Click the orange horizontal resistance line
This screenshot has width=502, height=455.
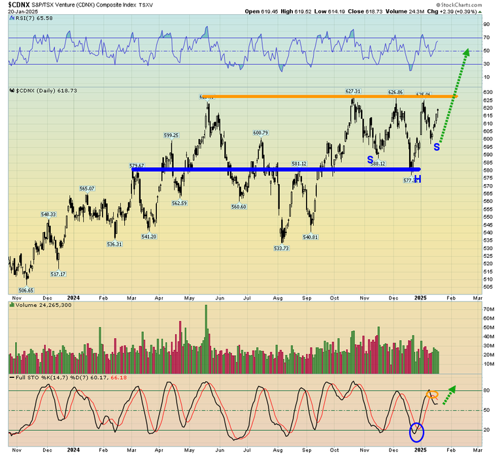pyautogui.click(x=327, y=97)
